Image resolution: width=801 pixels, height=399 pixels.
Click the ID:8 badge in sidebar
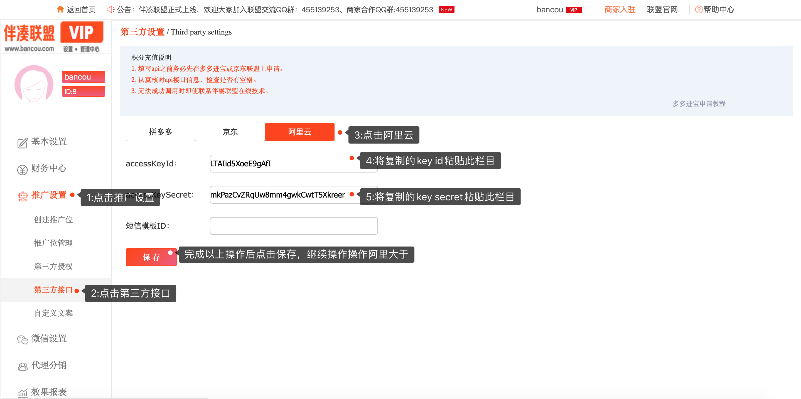83,91
